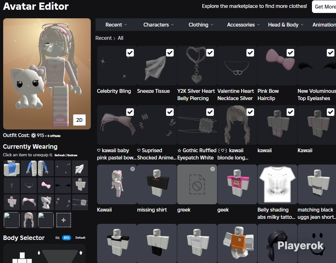The image size is (336, 263).
Task: Uncheck Suprised Shocked Anime checkbox
Action: pos(170,112)
